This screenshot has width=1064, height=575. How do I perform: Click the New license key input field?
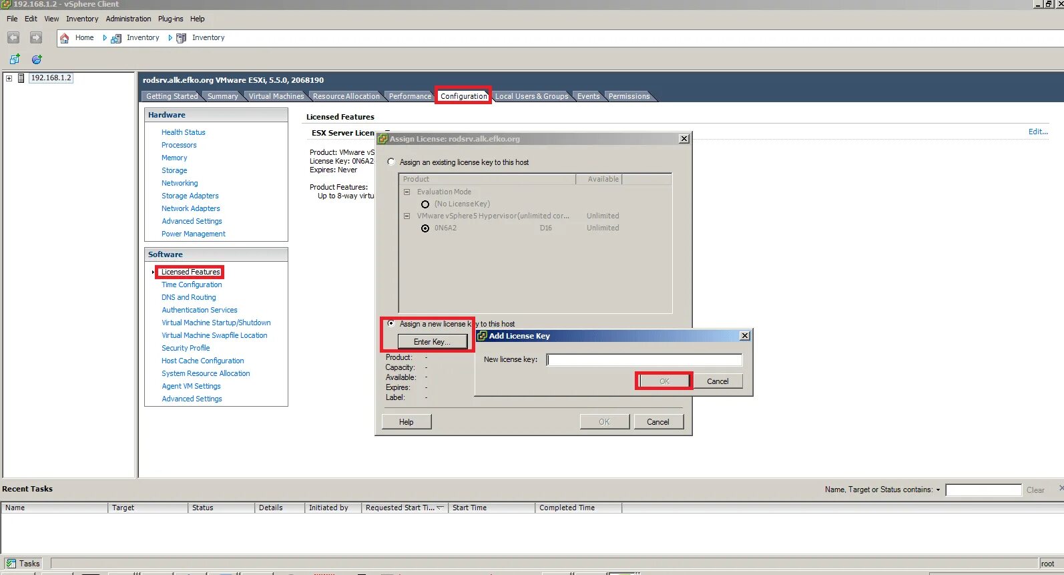click(644, 360)
